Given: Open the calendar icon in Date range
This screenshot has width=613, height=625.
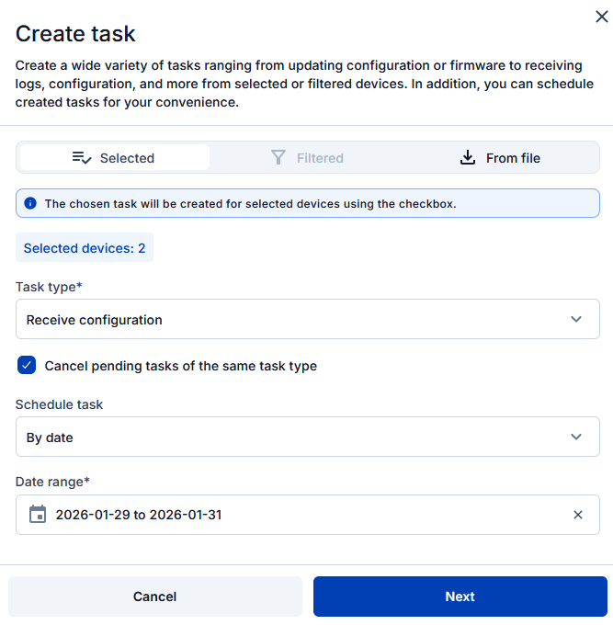Looking at the screenshot, I should point(38,515).
